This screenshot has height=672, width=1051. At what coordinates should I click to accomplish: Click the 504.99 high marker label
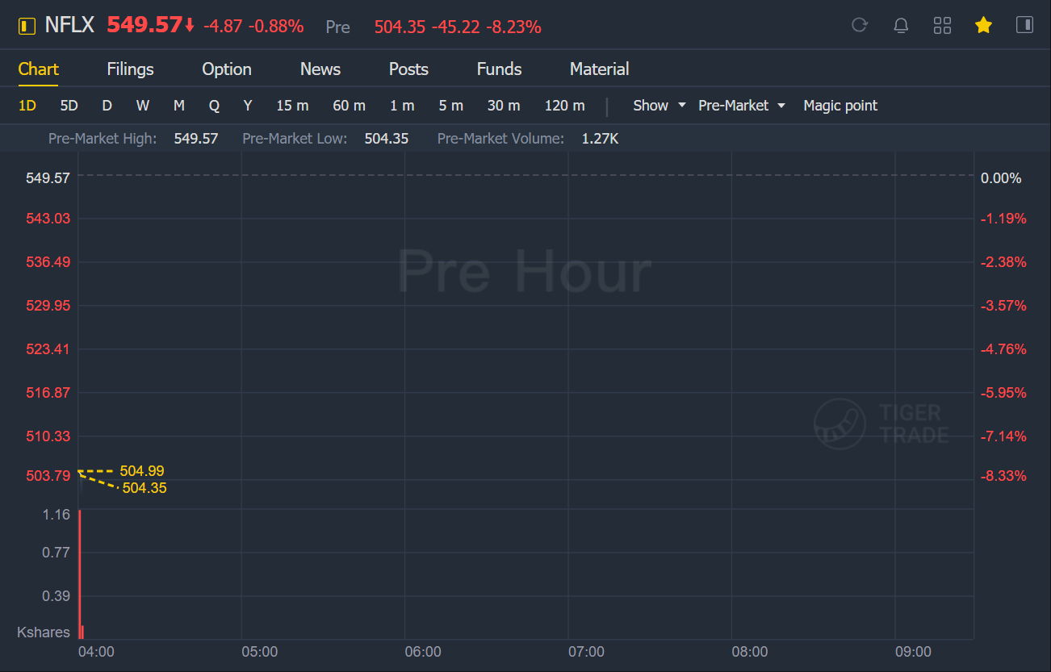(142, 471)
